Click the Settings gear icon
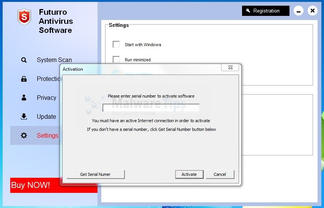This screenshot has height=208, width=324. [x=24, y=135]
